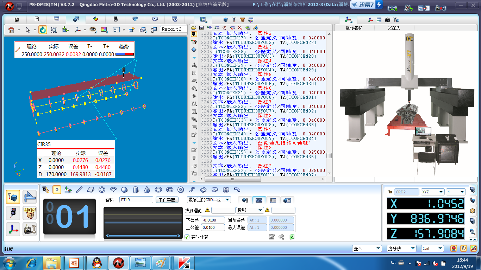This screenshot has height=270, width=481.
Task: Click the new report window icon
Action: point(132,30)
